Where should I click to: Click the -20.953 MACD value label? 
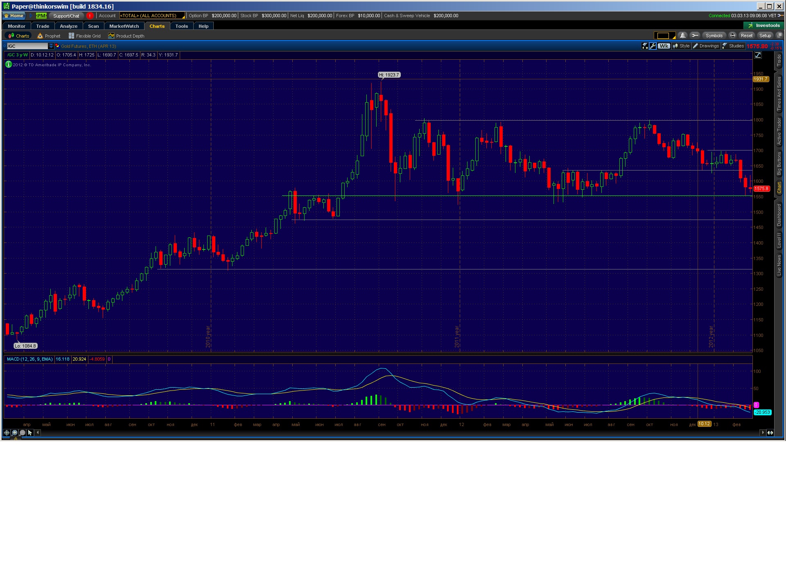click(763, 412)
